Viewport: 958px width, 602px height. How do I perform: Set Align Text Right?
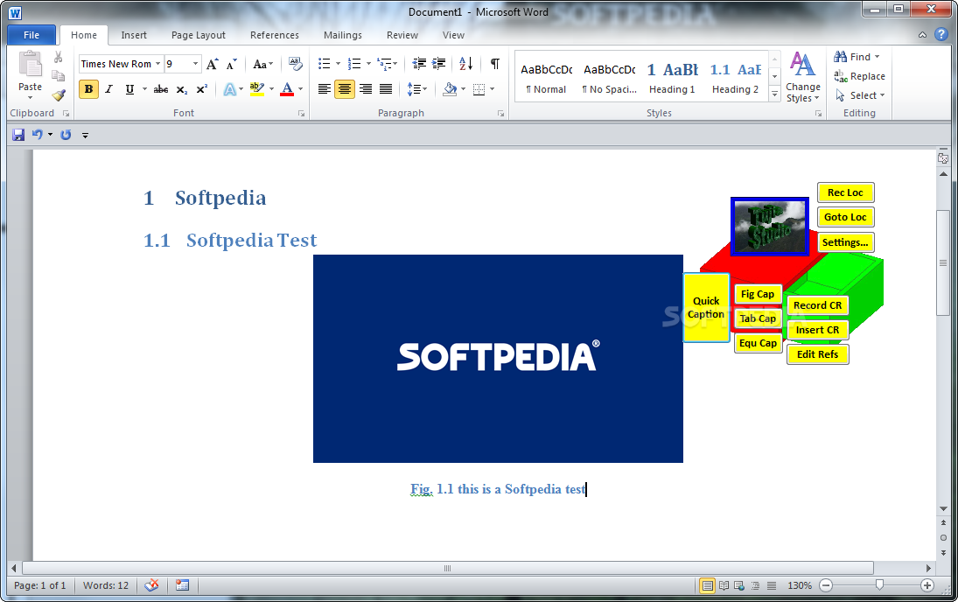pyautogui.click(x=366, y=89)
